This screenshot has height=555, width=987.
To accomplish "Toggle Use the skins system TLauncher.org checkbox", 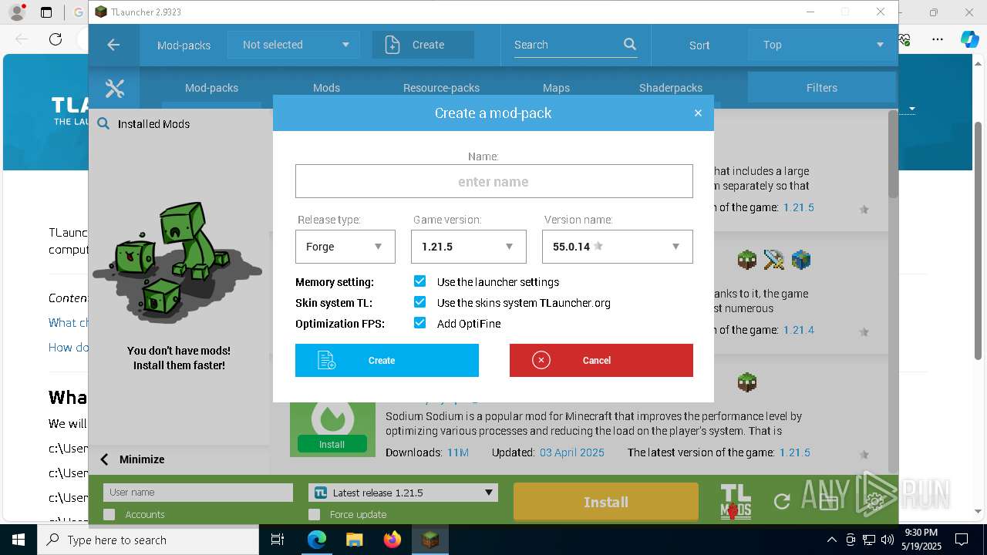I will point(419,302).
